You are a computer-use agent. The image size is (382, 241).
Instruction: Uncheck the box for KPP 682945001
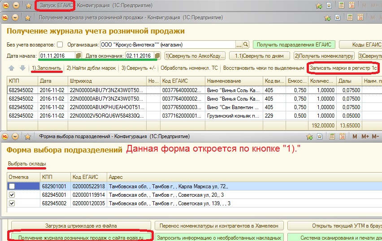(12, 194)
